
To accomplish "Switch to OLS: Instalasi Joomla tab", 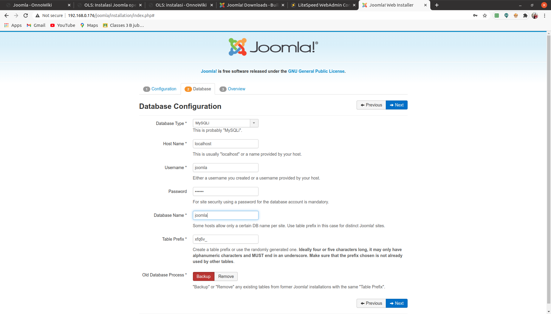I will (110, 5).
